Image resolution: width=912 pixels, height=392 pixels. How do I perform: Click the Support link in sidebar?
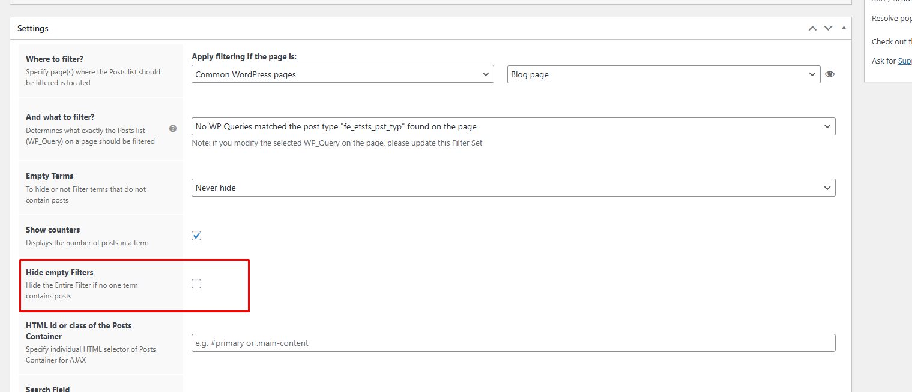point(905,61)
